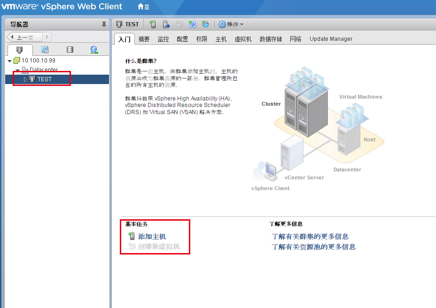The height and width of the screenshot is (308, 436).
Task: Click the disabled new virtual machine toolbar icon
Action: click(179, 24)
